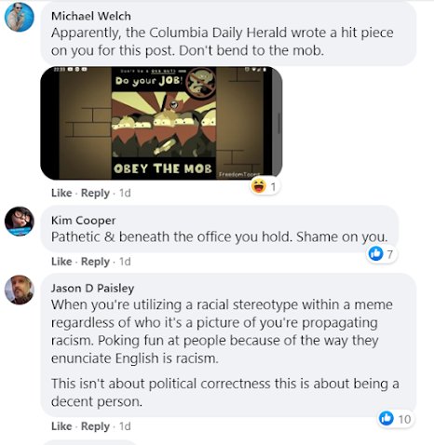The image size is (434, 445).
Task: Like Kim Cooper's comment
Action: tap(61, 262)
